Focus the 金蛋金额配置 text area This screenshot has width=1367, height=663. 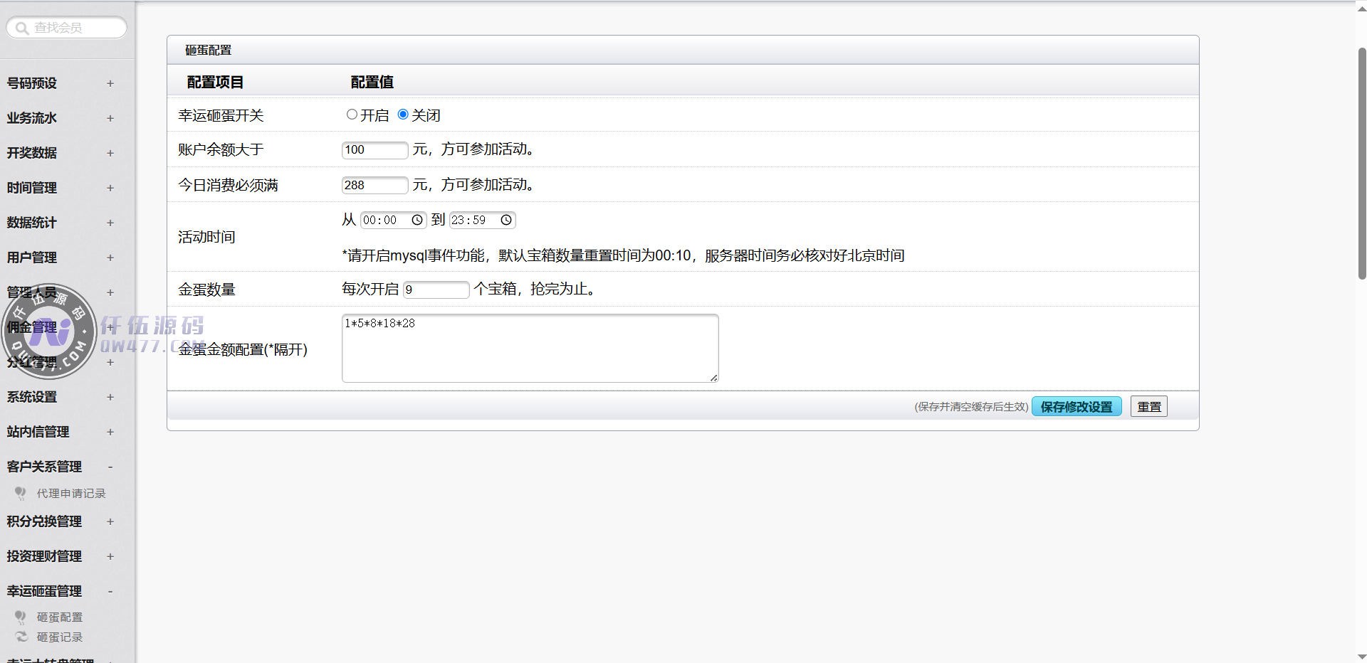pyautogui.click(x=530, y=349)
